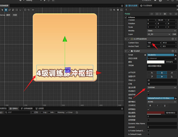Open the Mobility Static dropdown
Viewport: 178px width, 137px height.
[x=162, y=31]
